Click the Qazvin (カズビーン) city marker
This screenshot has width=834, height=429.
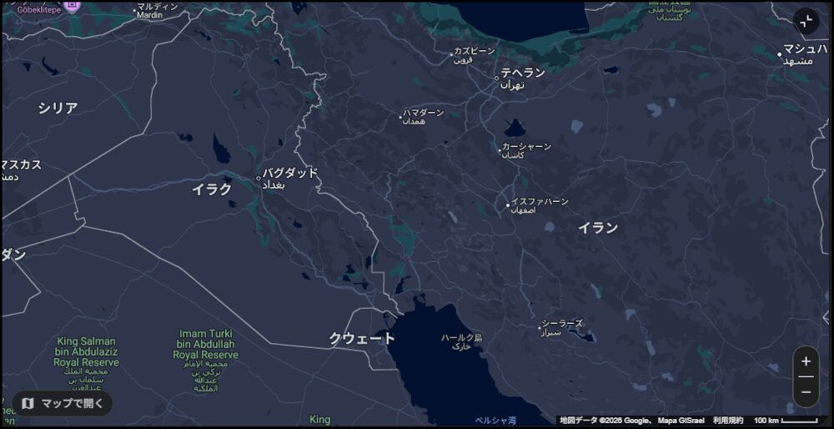tap(452, 55)
